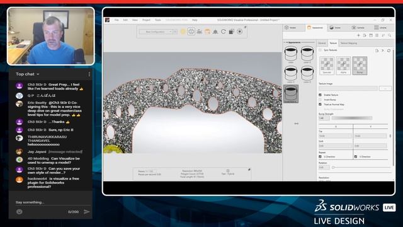
Task: Open the Project menu
Action: 146,20
